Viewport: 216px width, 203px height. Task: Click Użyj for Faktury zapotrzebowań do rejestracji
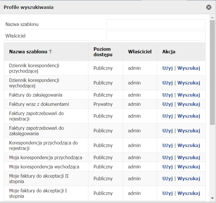[x=167, y=116]
